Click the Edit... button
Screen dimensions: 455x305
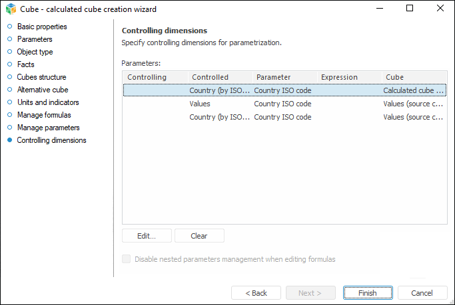pyautogui.click(x=147, y=236)
